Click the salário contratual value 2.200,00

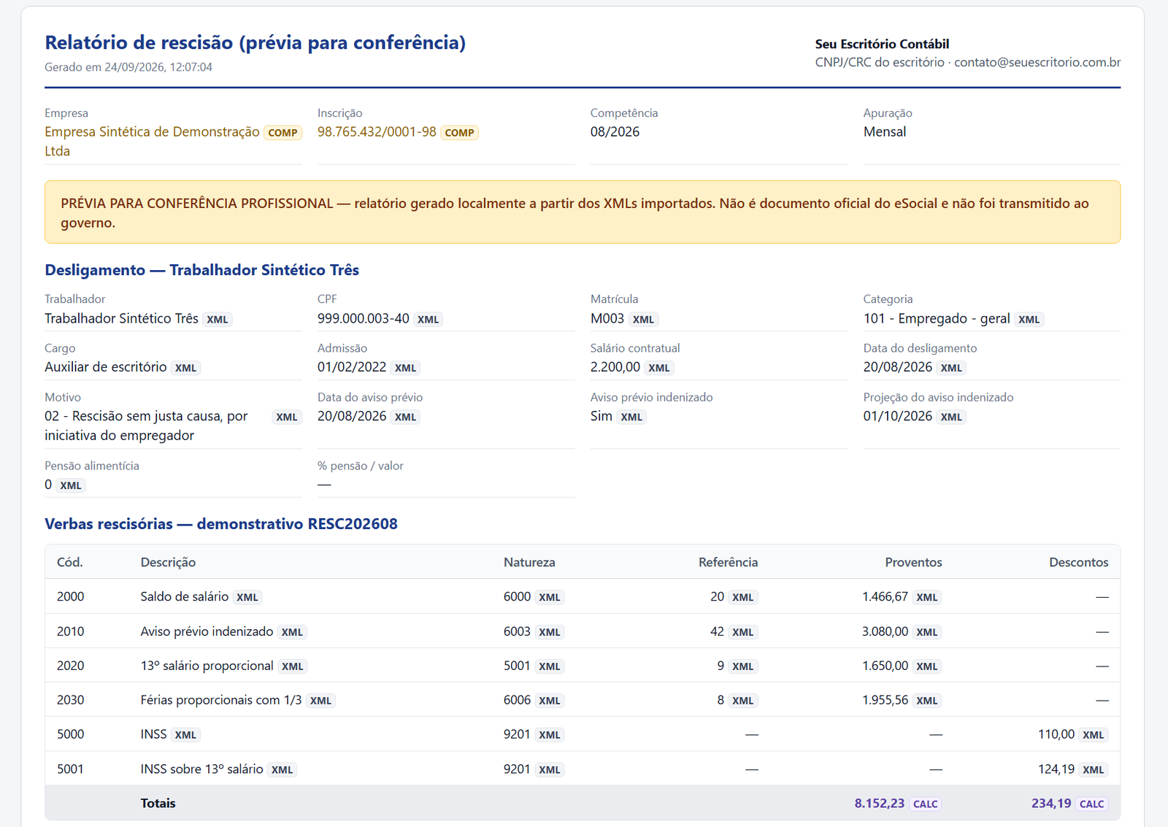[615, 367]
